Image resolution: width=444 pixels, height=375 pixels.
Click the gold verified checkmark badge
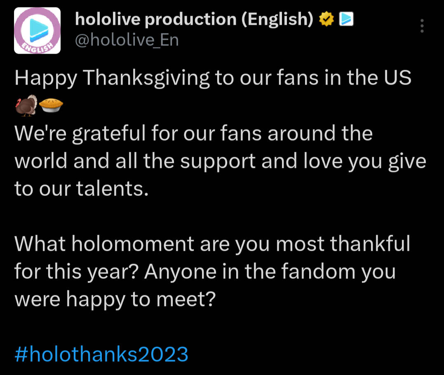pyautogui.click(x=326, y=19)
